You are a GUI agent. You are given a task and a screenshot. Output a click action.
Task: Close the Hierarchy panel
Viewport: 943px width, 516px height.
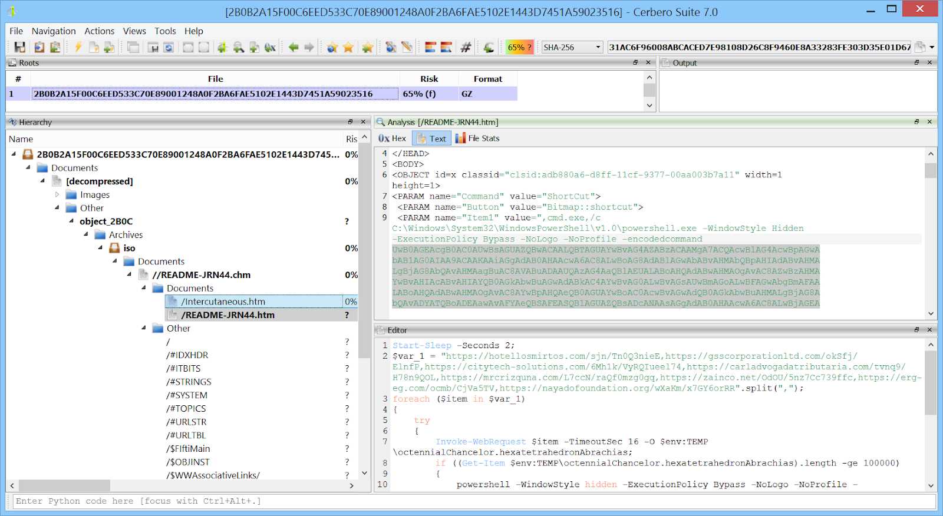coord(363,122)
